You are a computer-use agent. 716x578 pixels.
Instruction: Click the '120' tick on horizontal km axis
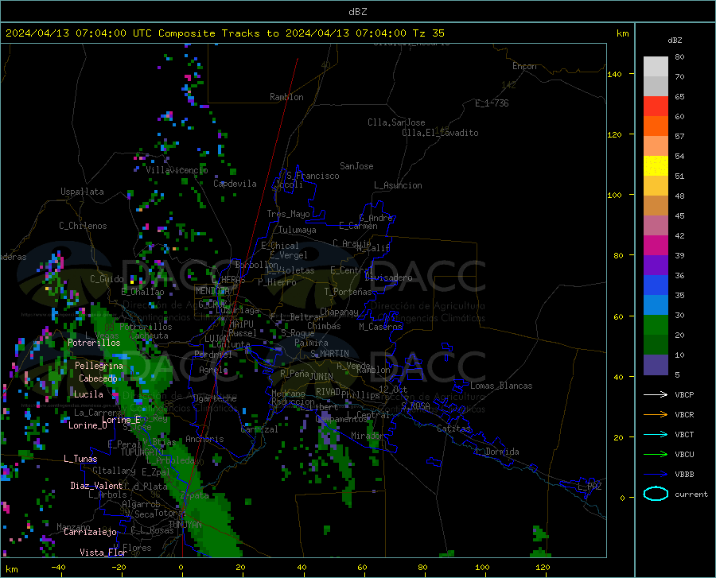pyautogui.click(x=543, y=567)
